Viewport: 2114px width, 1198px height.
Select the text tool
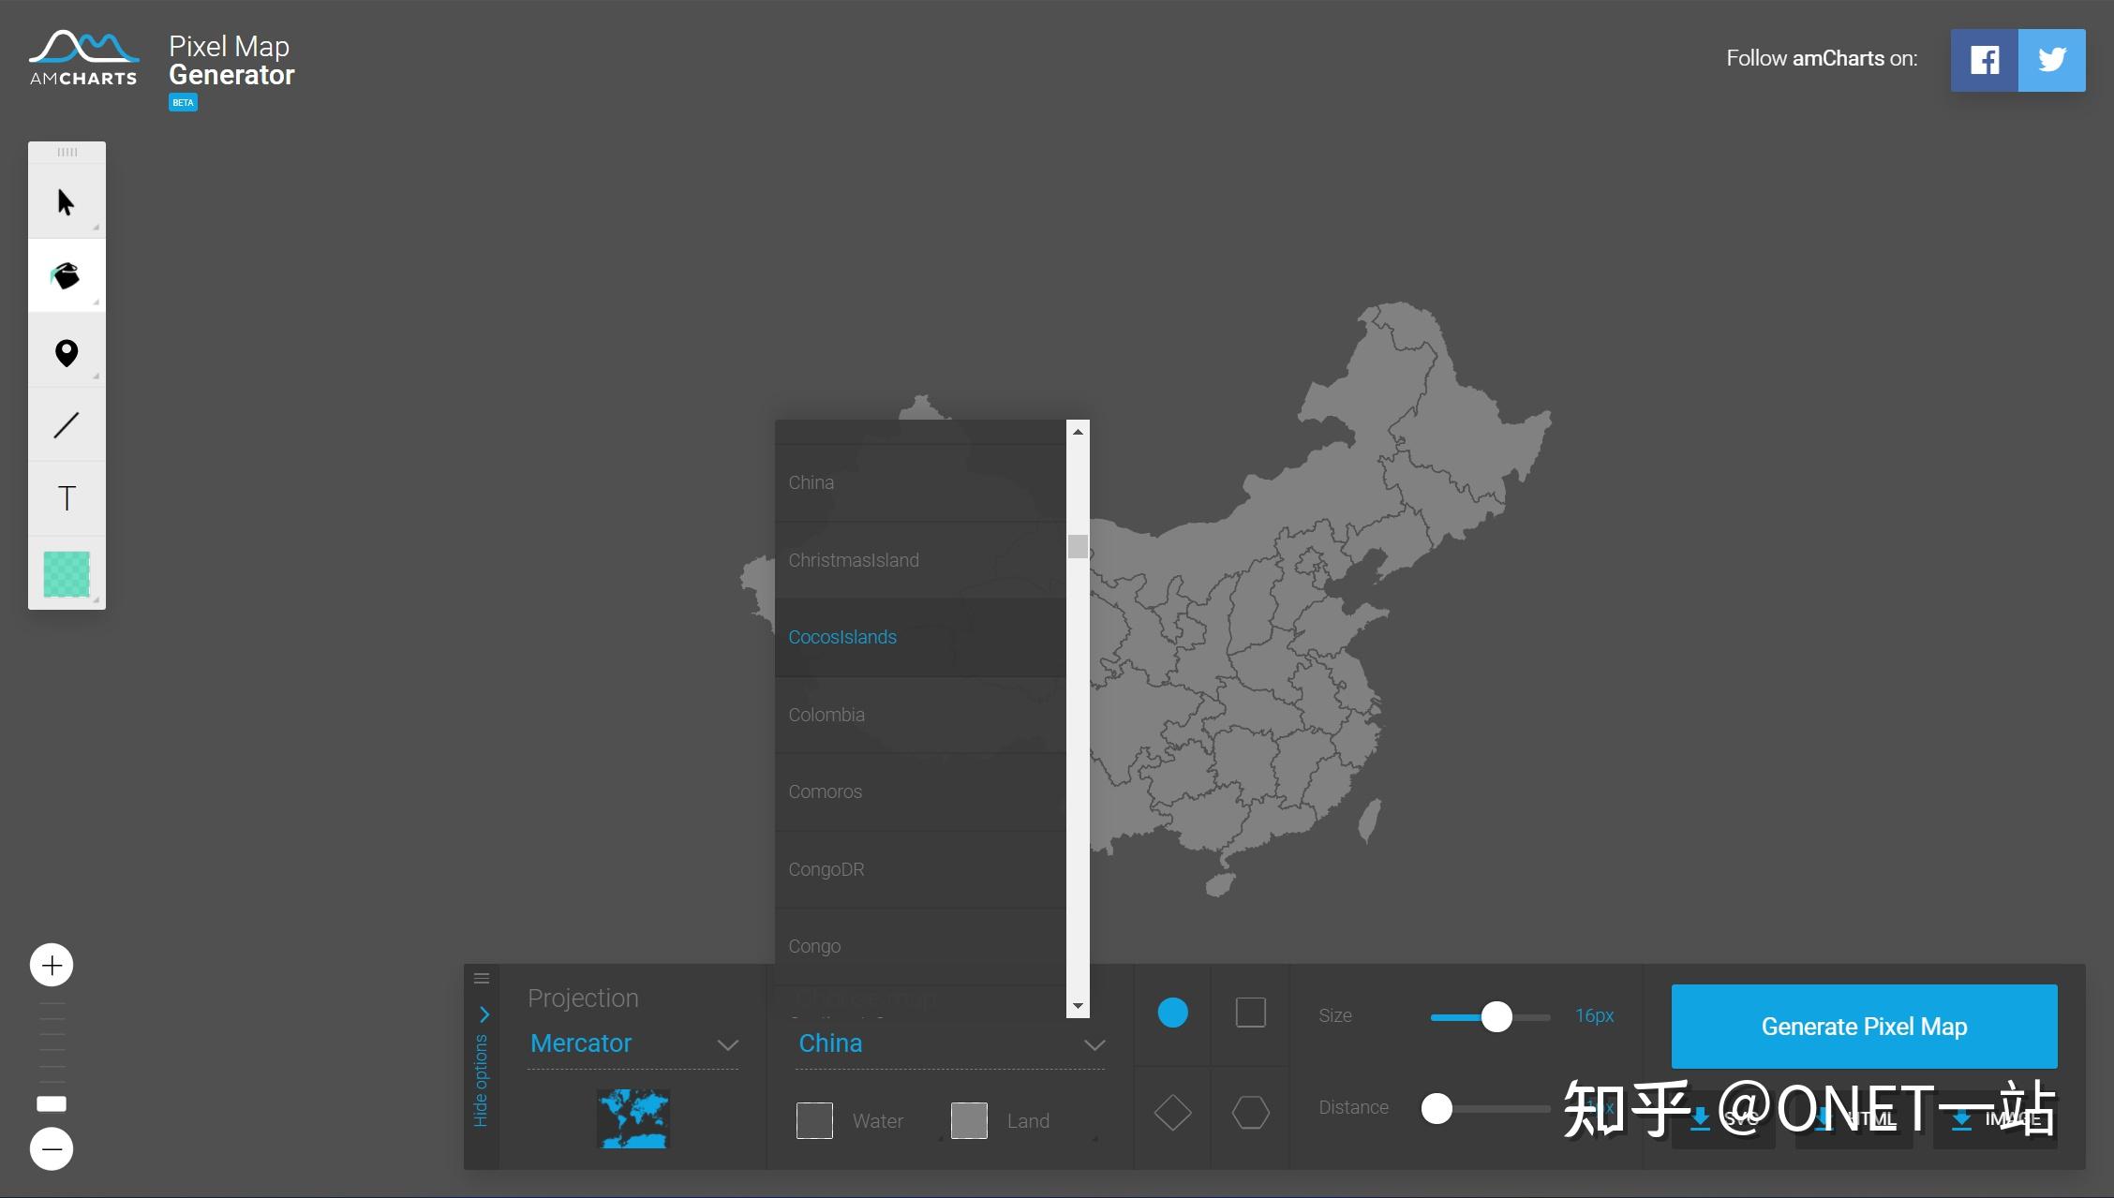(67, 497)
